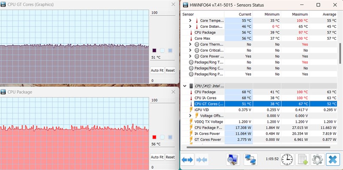This screenshot has width=343, height=170.
Task: Expand the Voltage Offs... row
Action: pos(190,116)
